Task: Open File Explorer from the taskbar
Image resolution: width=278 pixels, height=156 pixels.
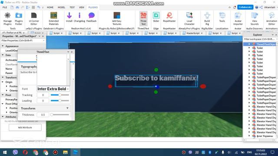Action: tap(65, 152)
